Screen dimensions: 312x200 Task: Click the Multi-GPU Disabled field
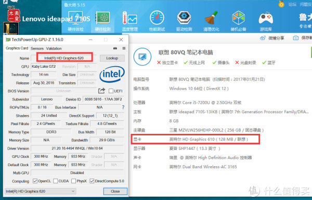(77, 173)
